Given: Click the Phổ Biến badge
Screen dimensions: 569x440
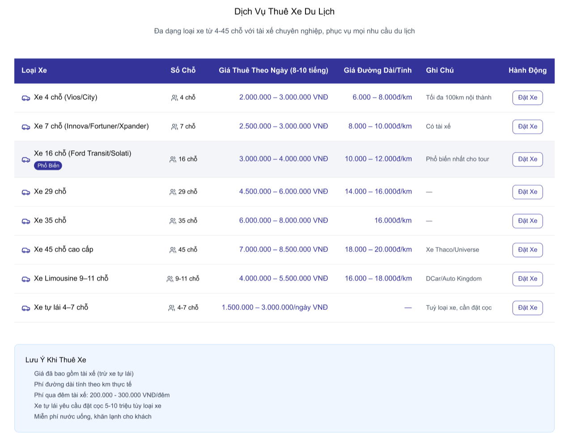Looking at the screenshot, I should (48, 165).
